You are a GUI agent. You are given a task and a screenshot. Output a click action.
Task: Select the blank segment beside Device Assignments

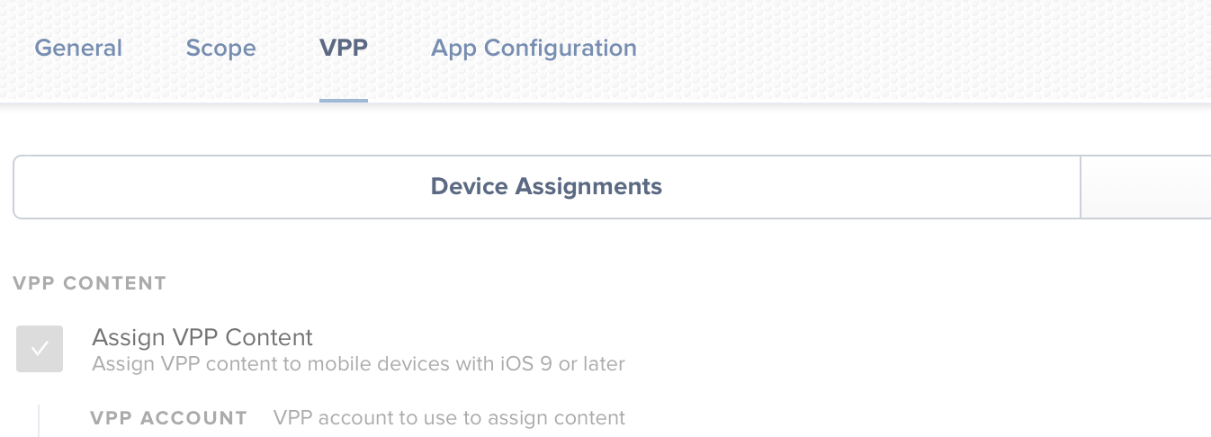pyautogui.click(x=1146, y=187)
